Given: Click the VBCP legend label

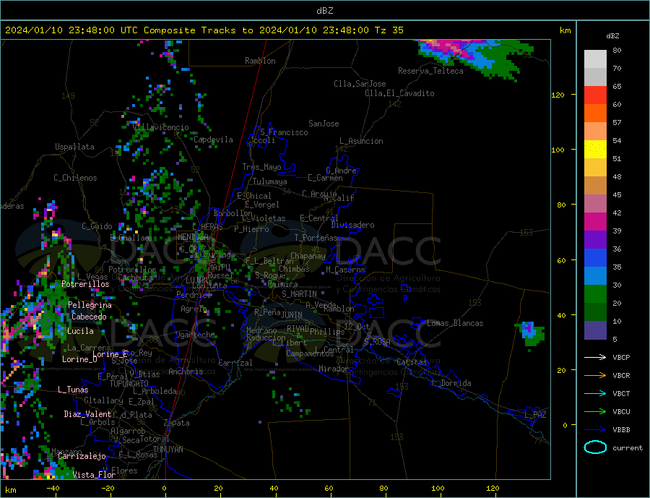Looking at the screenshot, I should 621,357.
